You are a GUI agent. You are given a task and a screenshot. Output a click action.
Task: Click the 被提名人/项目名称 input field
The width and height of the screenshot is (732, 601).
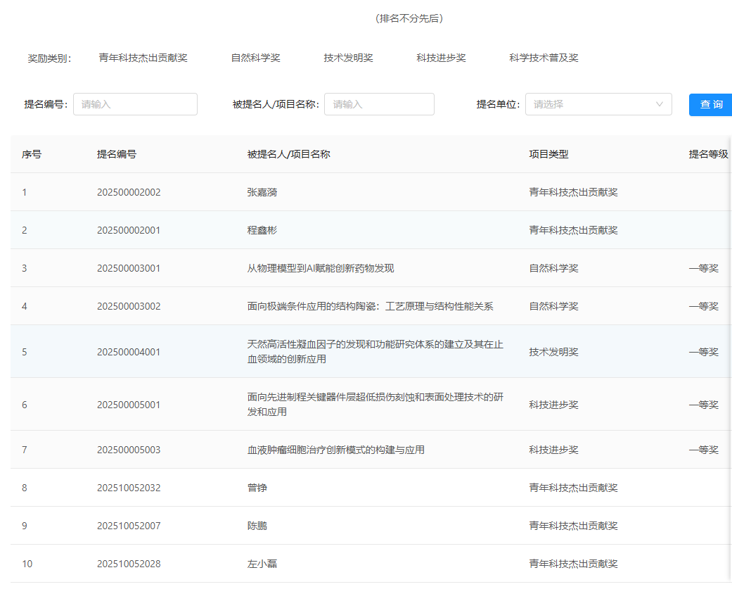click(x=379, y=104)
